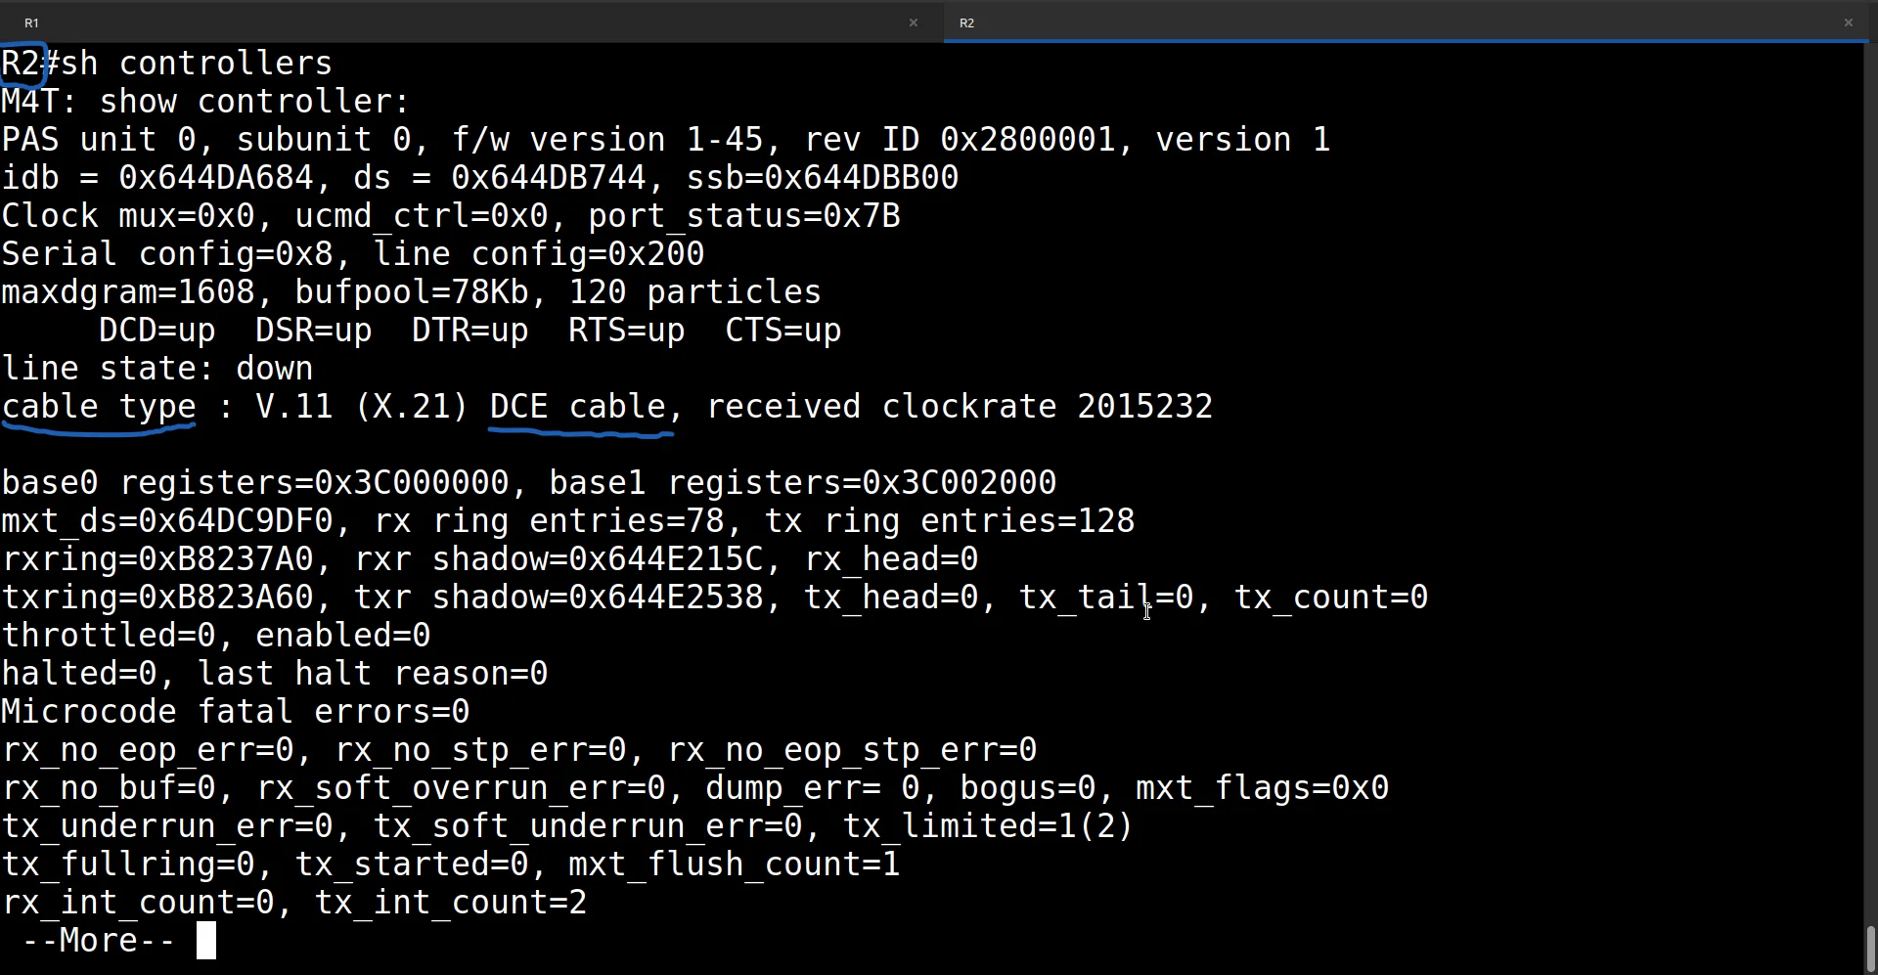Click the underlined 'DCE cable' text
This screenshot has height=975, width=1878.
[578, 407]
